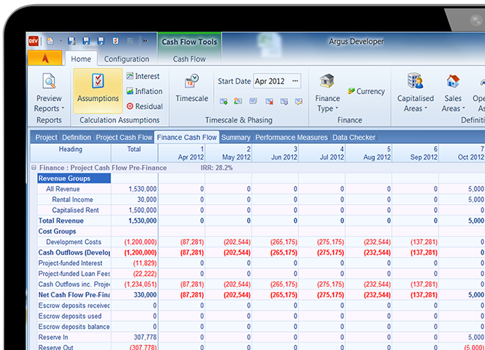Click the phase icon with the clock badge

point(284,101)
